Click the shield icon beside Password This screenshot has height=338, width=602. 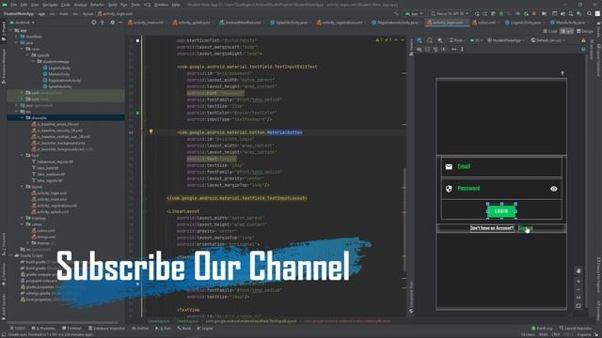[x=449, y=189]
